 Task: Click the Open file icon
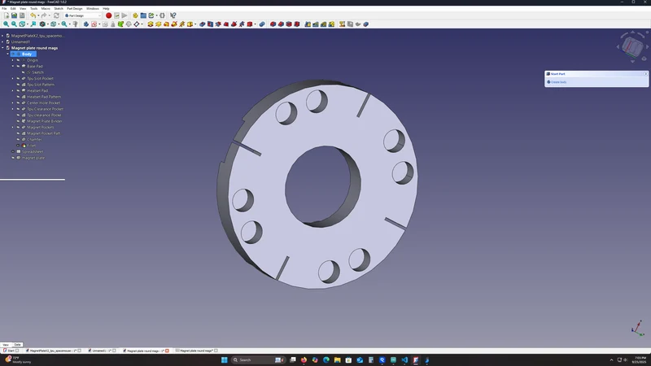click(x=14, y=15)
